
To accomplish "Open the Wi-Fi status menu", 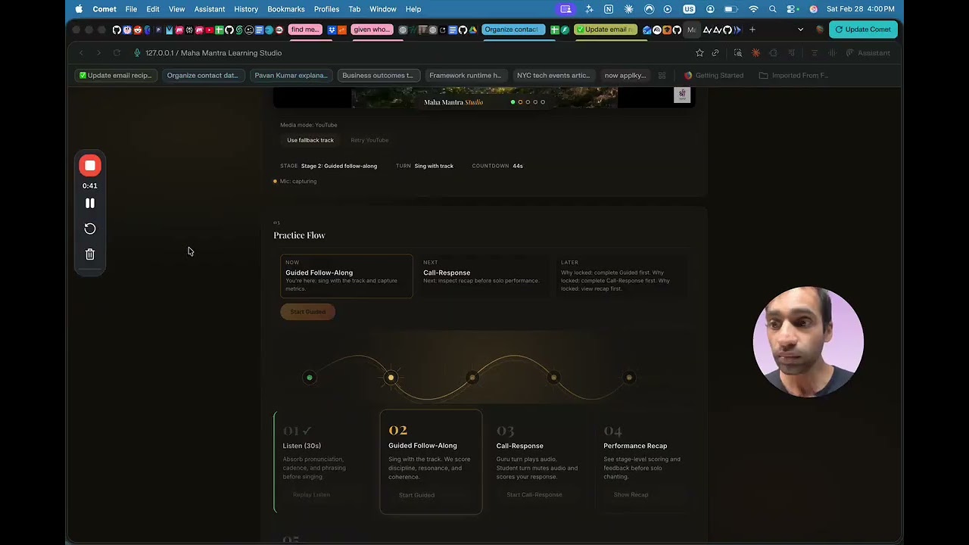I will (x=753, y=9).
